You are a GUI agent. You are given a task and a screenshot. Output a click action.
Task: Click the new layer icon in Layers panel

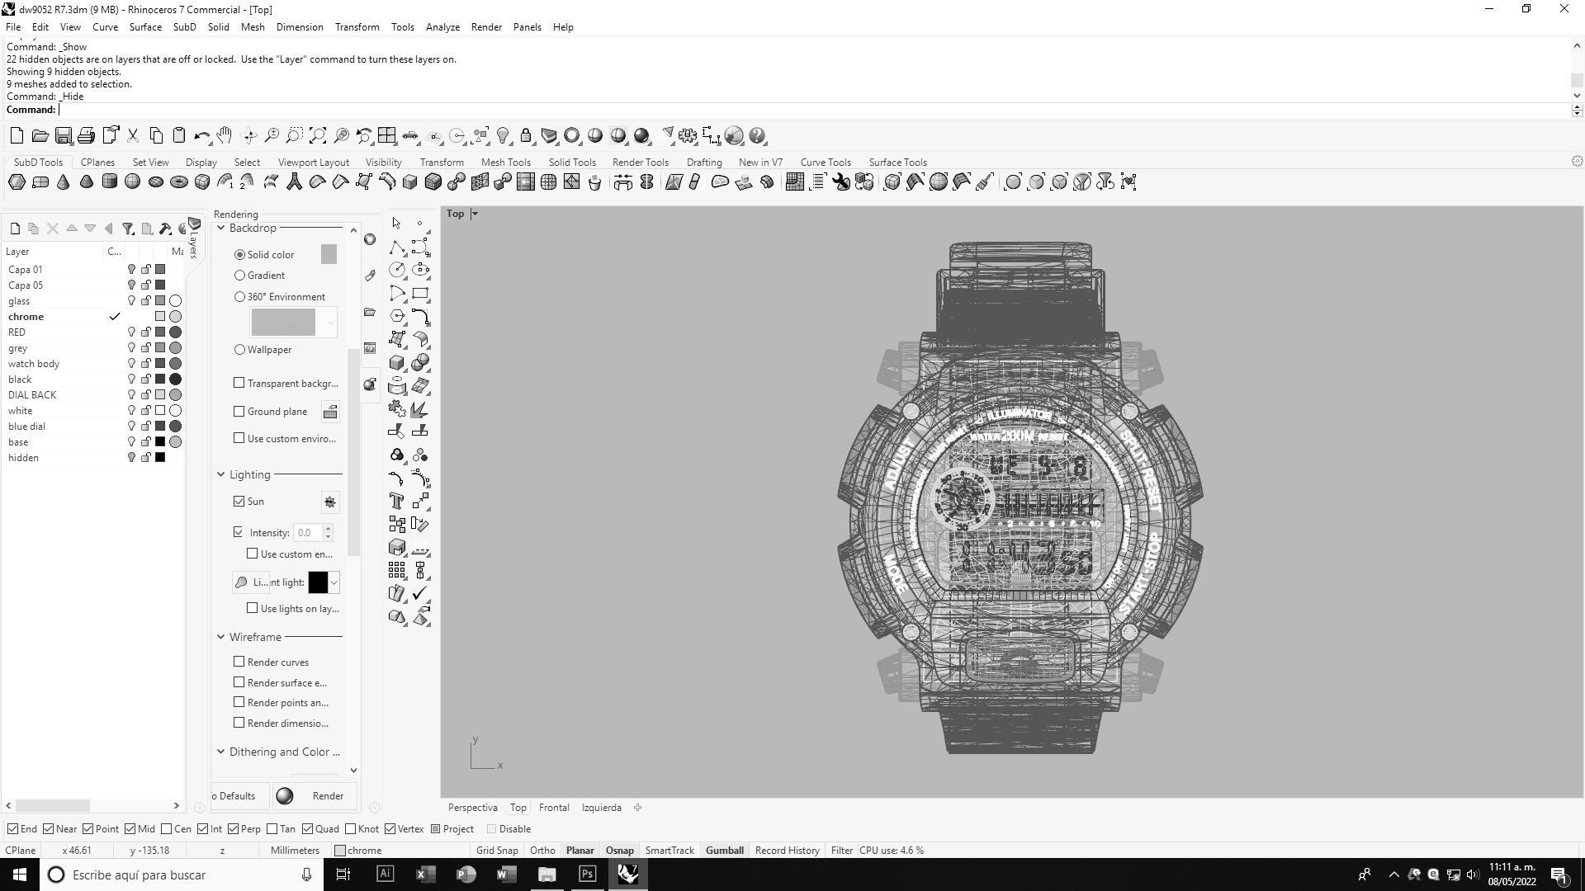15,229
